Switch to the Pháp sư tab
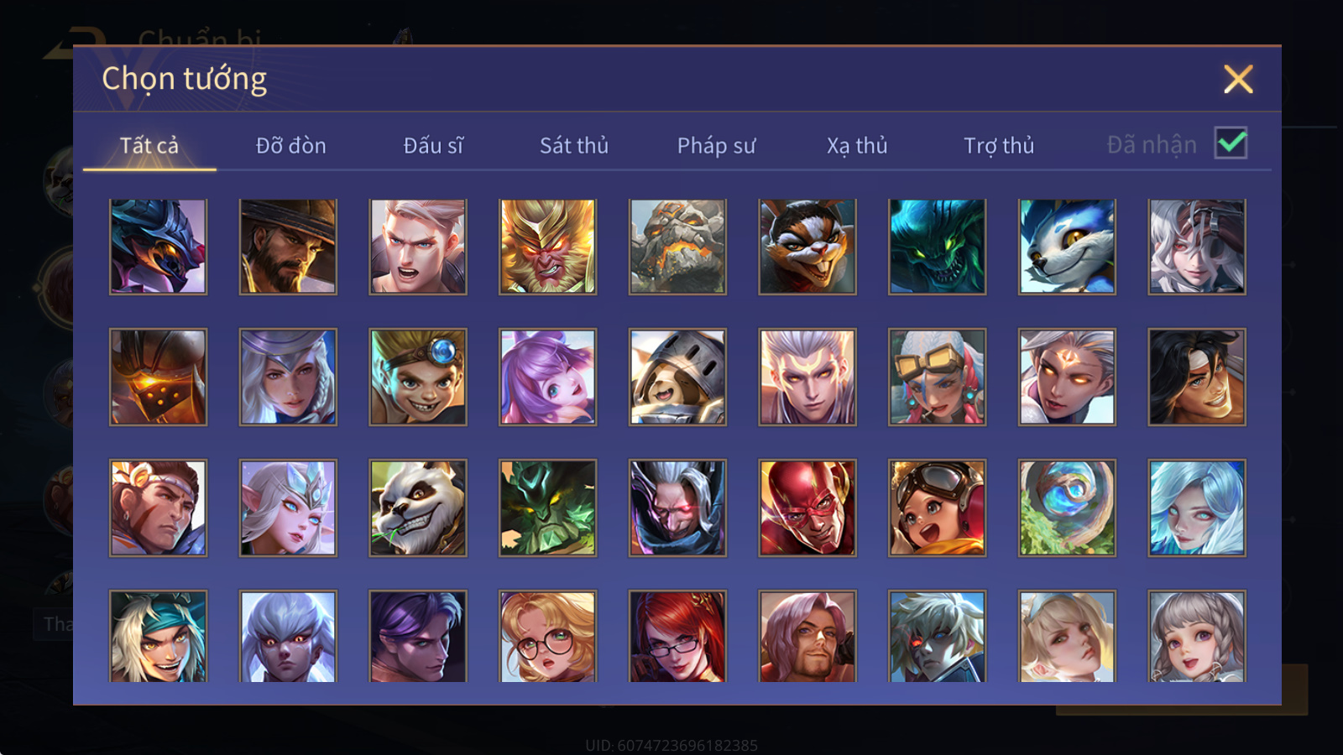 click(x=716, y=145)
